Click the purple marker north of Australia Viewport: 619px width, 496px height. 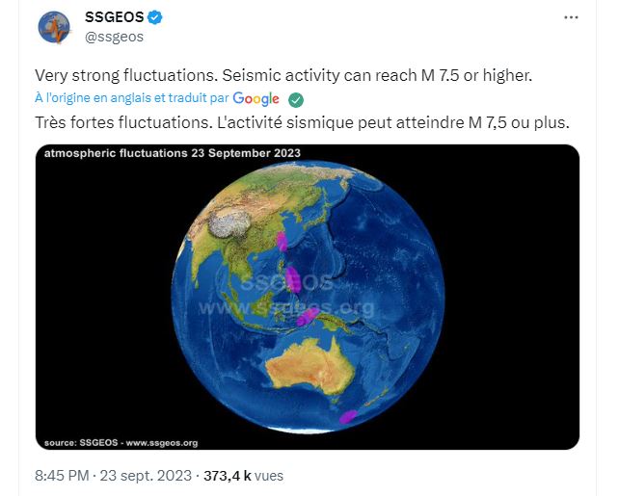click(308, 316)
